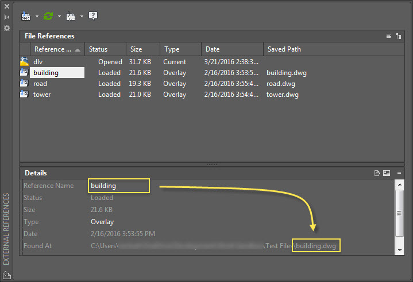Sort by the Status column header

tap(105, 49)
